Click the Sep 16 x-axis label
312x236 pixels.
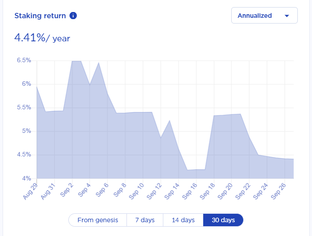pos(190,191)
